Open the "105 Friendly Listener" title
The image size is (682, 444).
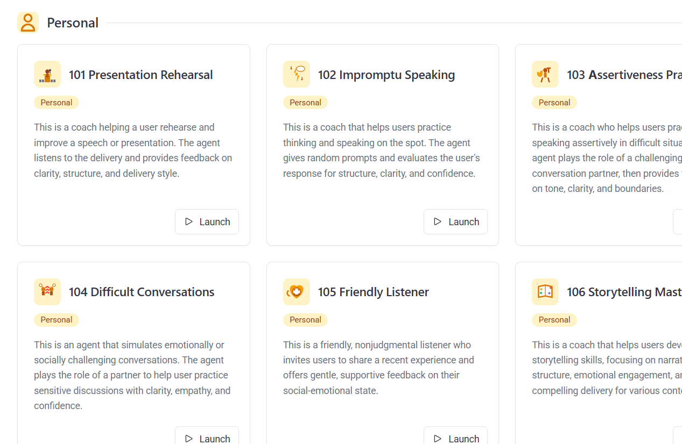(x=374, y=292)
